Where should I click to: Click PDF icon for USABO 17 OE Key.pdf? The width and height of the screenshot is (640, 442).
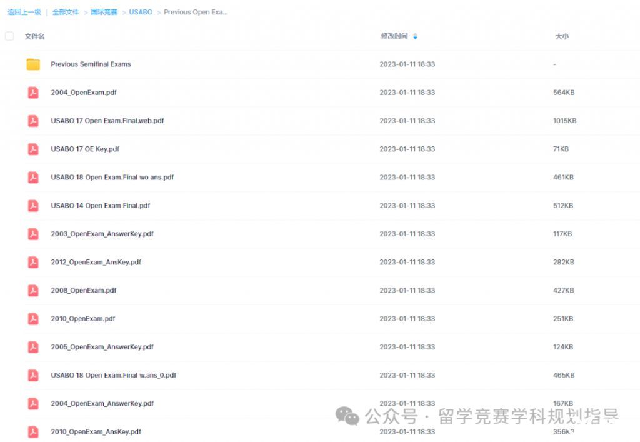click(x=33, y=149)
